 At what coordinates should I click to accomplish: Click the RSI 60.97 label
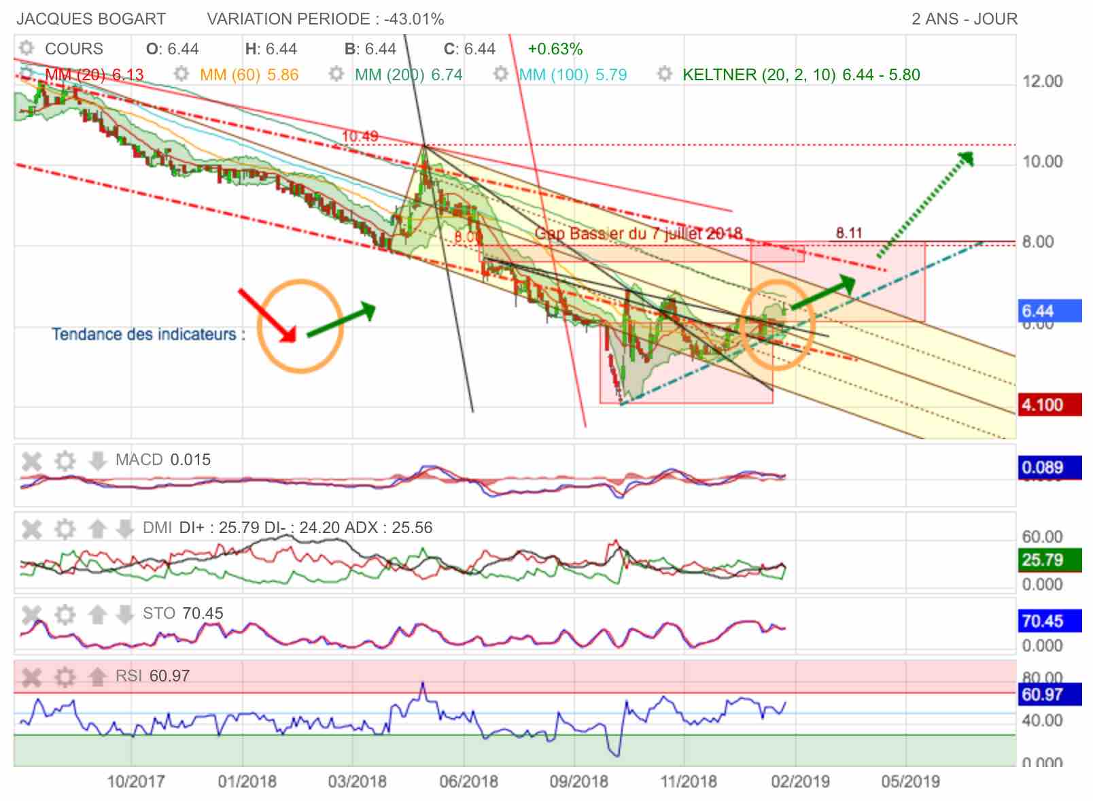152,676
